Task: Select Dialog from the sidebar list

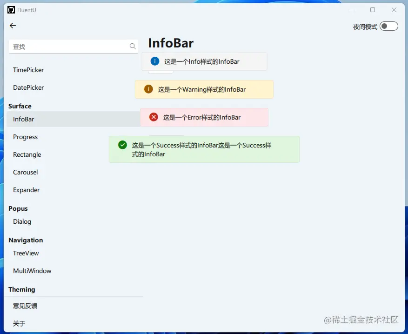Action: tap(22, 222)
